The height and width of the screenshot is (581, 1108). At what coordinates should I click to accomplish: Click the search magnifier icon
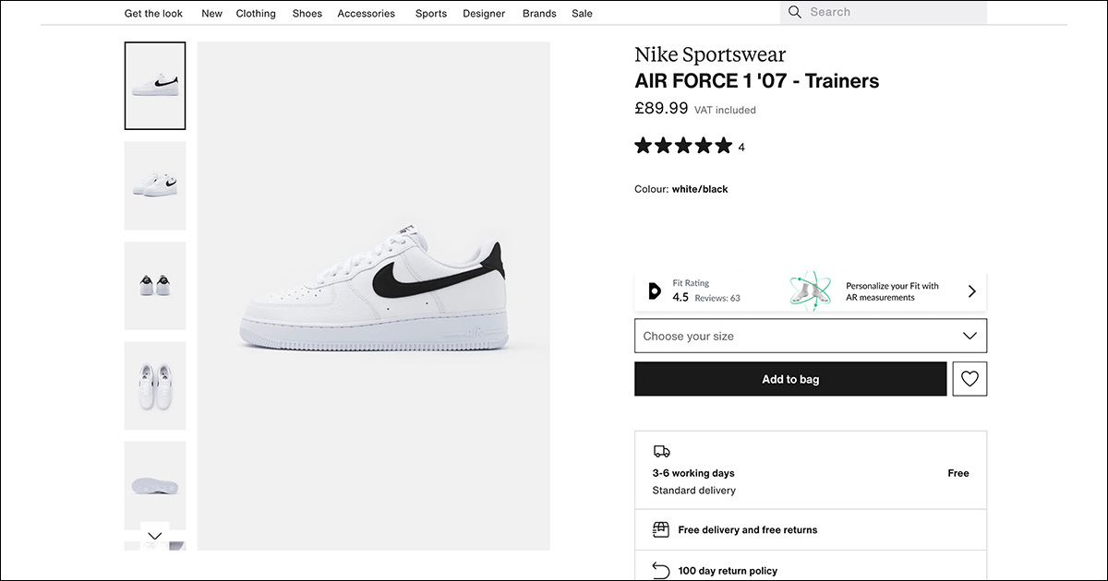794,12
